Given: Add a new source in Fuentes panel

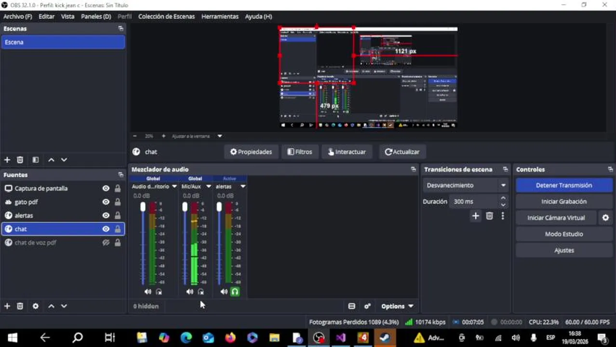Looking at the screenshot, I should coord(7,306).
